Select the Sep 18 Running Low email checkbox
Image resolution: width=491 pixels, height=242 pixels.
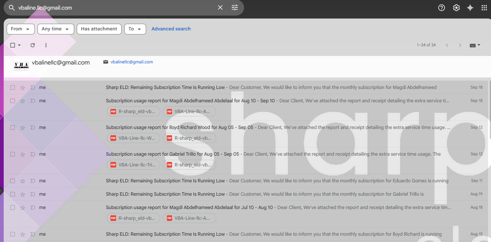tap(13, 87)
